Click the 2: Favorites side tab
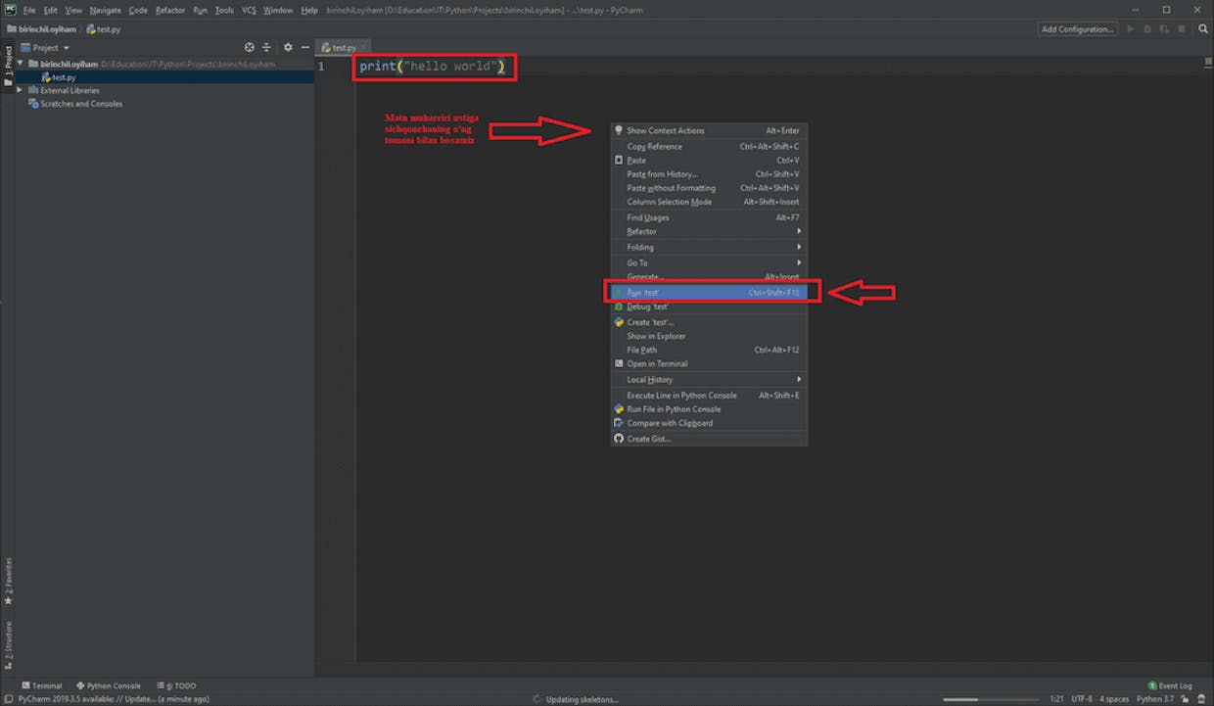Screen dimensions: 1214x706 tap(8, 582)
